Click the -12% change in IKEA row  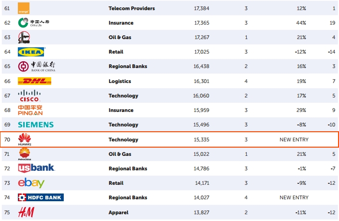(x=300, y=52)
